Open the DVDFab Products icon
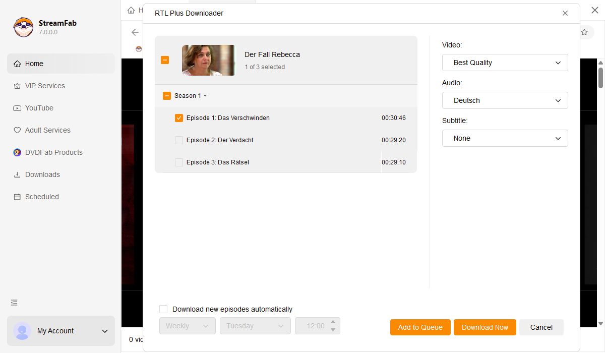The height and width of the screenshot is (353, 605). (17, 153)
